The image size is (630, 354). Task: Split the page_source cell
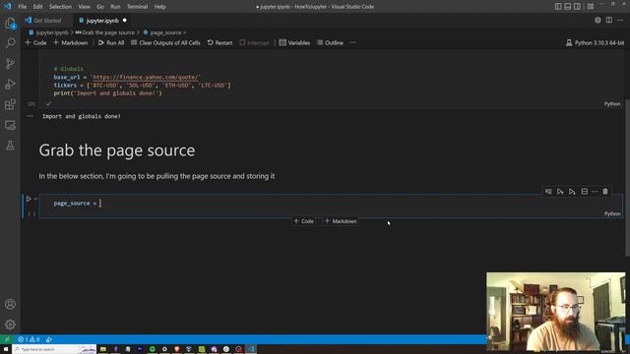[585, 192]
